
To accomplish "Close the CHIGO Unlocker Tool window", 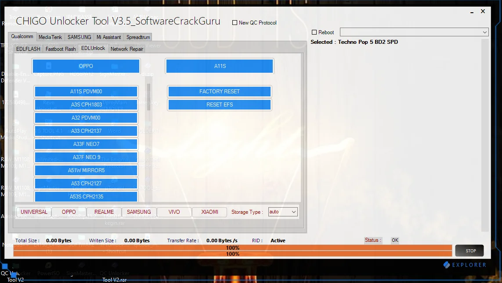I will [483, 11].
